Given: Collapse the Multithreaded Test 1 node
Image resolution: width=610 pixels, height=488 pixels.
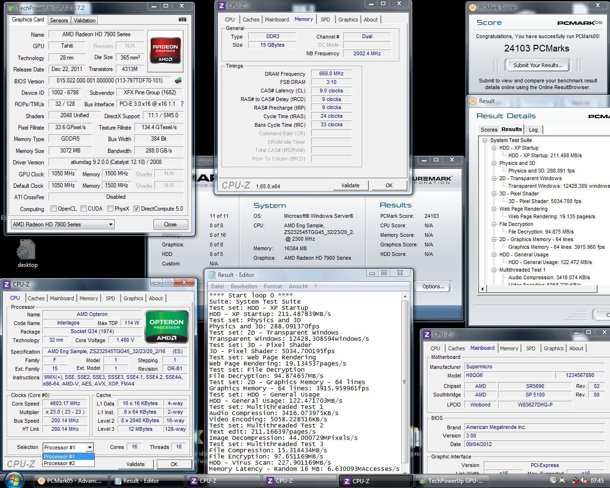Looking at the screenshot, I should click(494, 270).
